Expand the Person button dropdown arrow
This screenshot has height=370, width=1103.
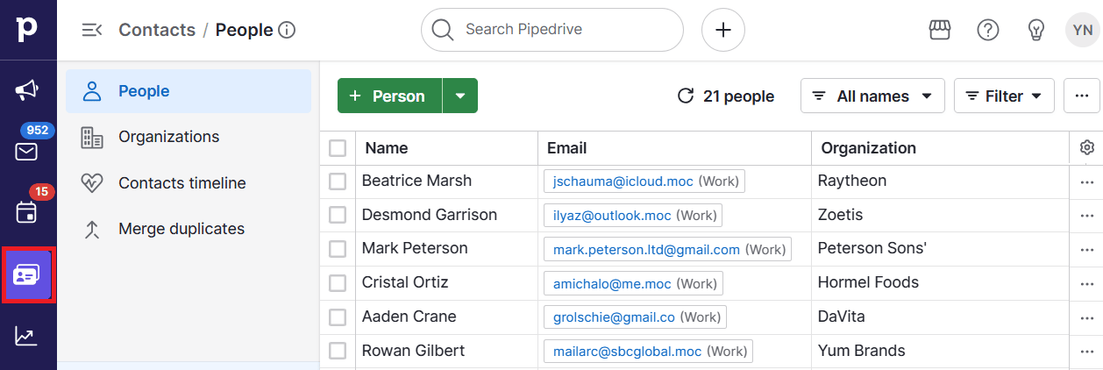coord(460,96)
